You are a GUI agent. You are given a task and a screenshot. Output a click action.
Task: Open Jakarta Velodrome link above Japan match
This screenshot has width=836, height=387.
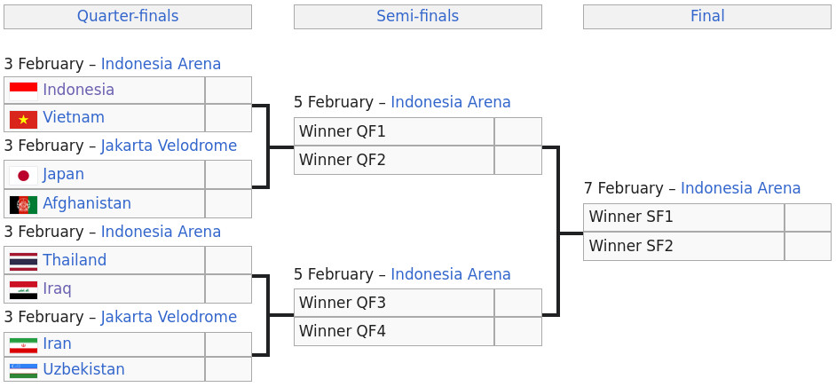pos(169,146)
